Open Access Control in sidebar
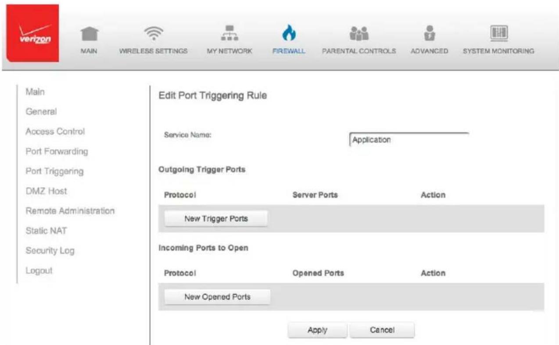Viewport: 559px width, 345px height. pyautogui.click(x=55, y=131)
